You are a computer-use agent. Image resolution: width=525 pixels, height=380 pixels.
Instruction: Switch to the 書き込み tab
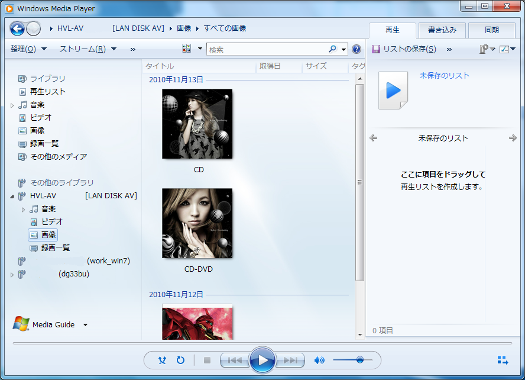pos(442,30)
